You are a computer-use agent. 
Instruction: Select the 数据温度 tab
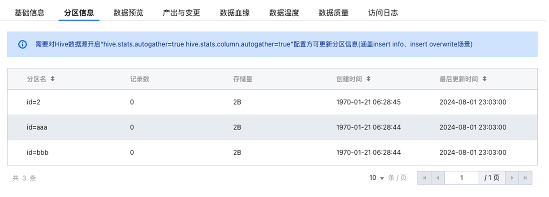pyautogui.click(x=284, y=13)
